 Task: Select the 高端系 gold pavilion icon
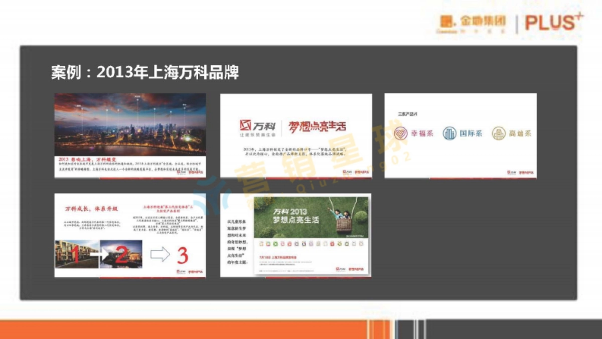pyautogui.click(x=499, y=133)
